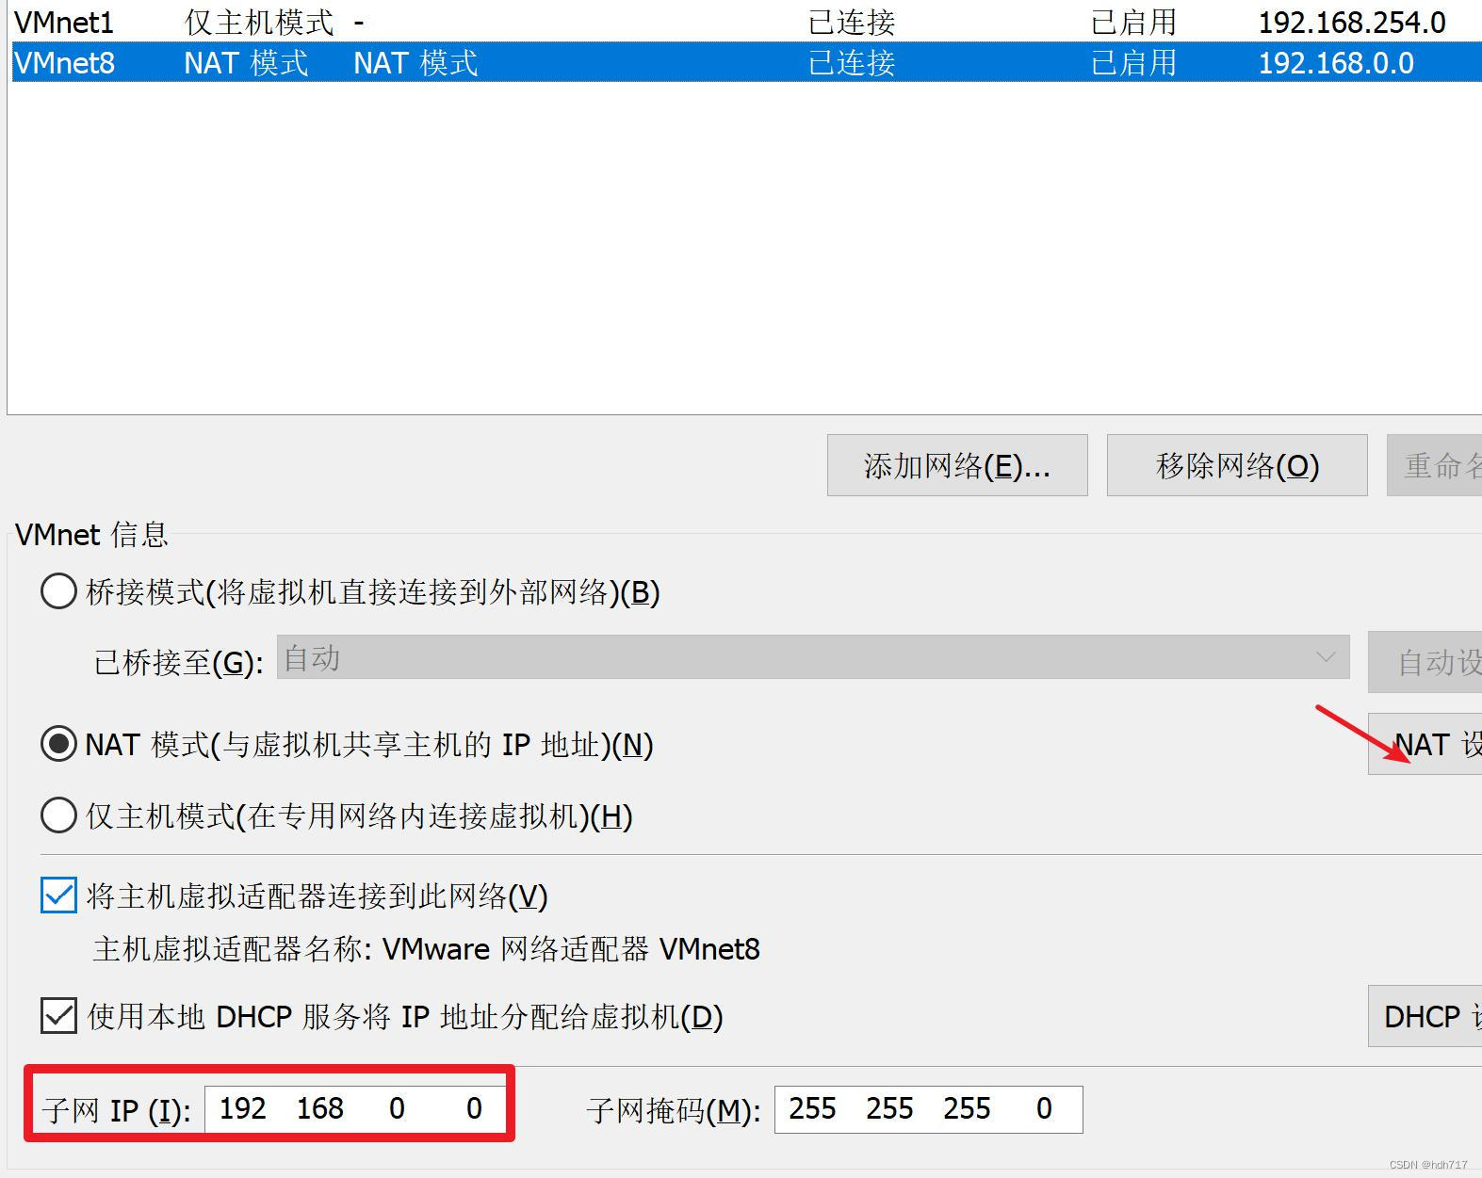Click 移除网络(O) button
The height and width of the screenshot is (1178, 1482).
pos(1237,465)
